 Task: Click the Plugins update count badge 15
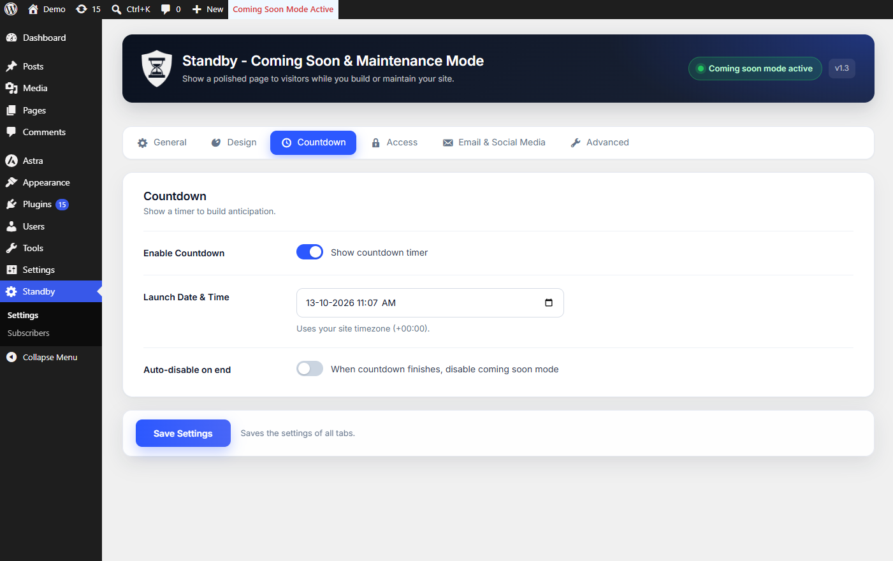tap(62, 205)
